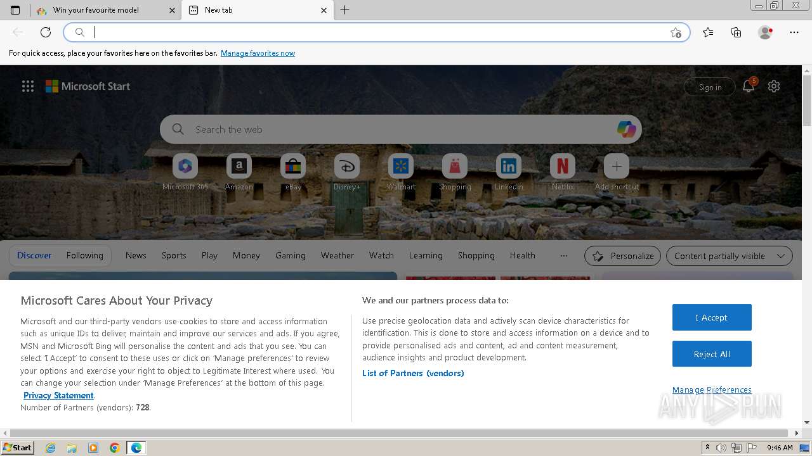Screen dimensions: 812x456
Task: Switch to Win your favourite model tab
Action: pos(106,10)
